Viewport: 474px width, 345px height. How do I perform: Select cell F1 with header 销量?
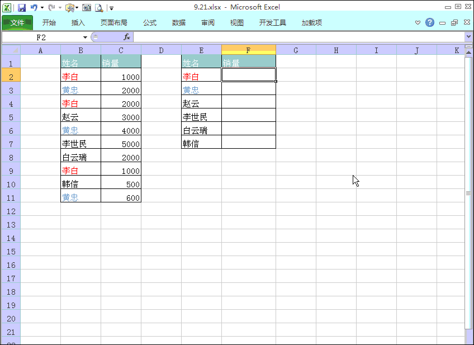249,62
